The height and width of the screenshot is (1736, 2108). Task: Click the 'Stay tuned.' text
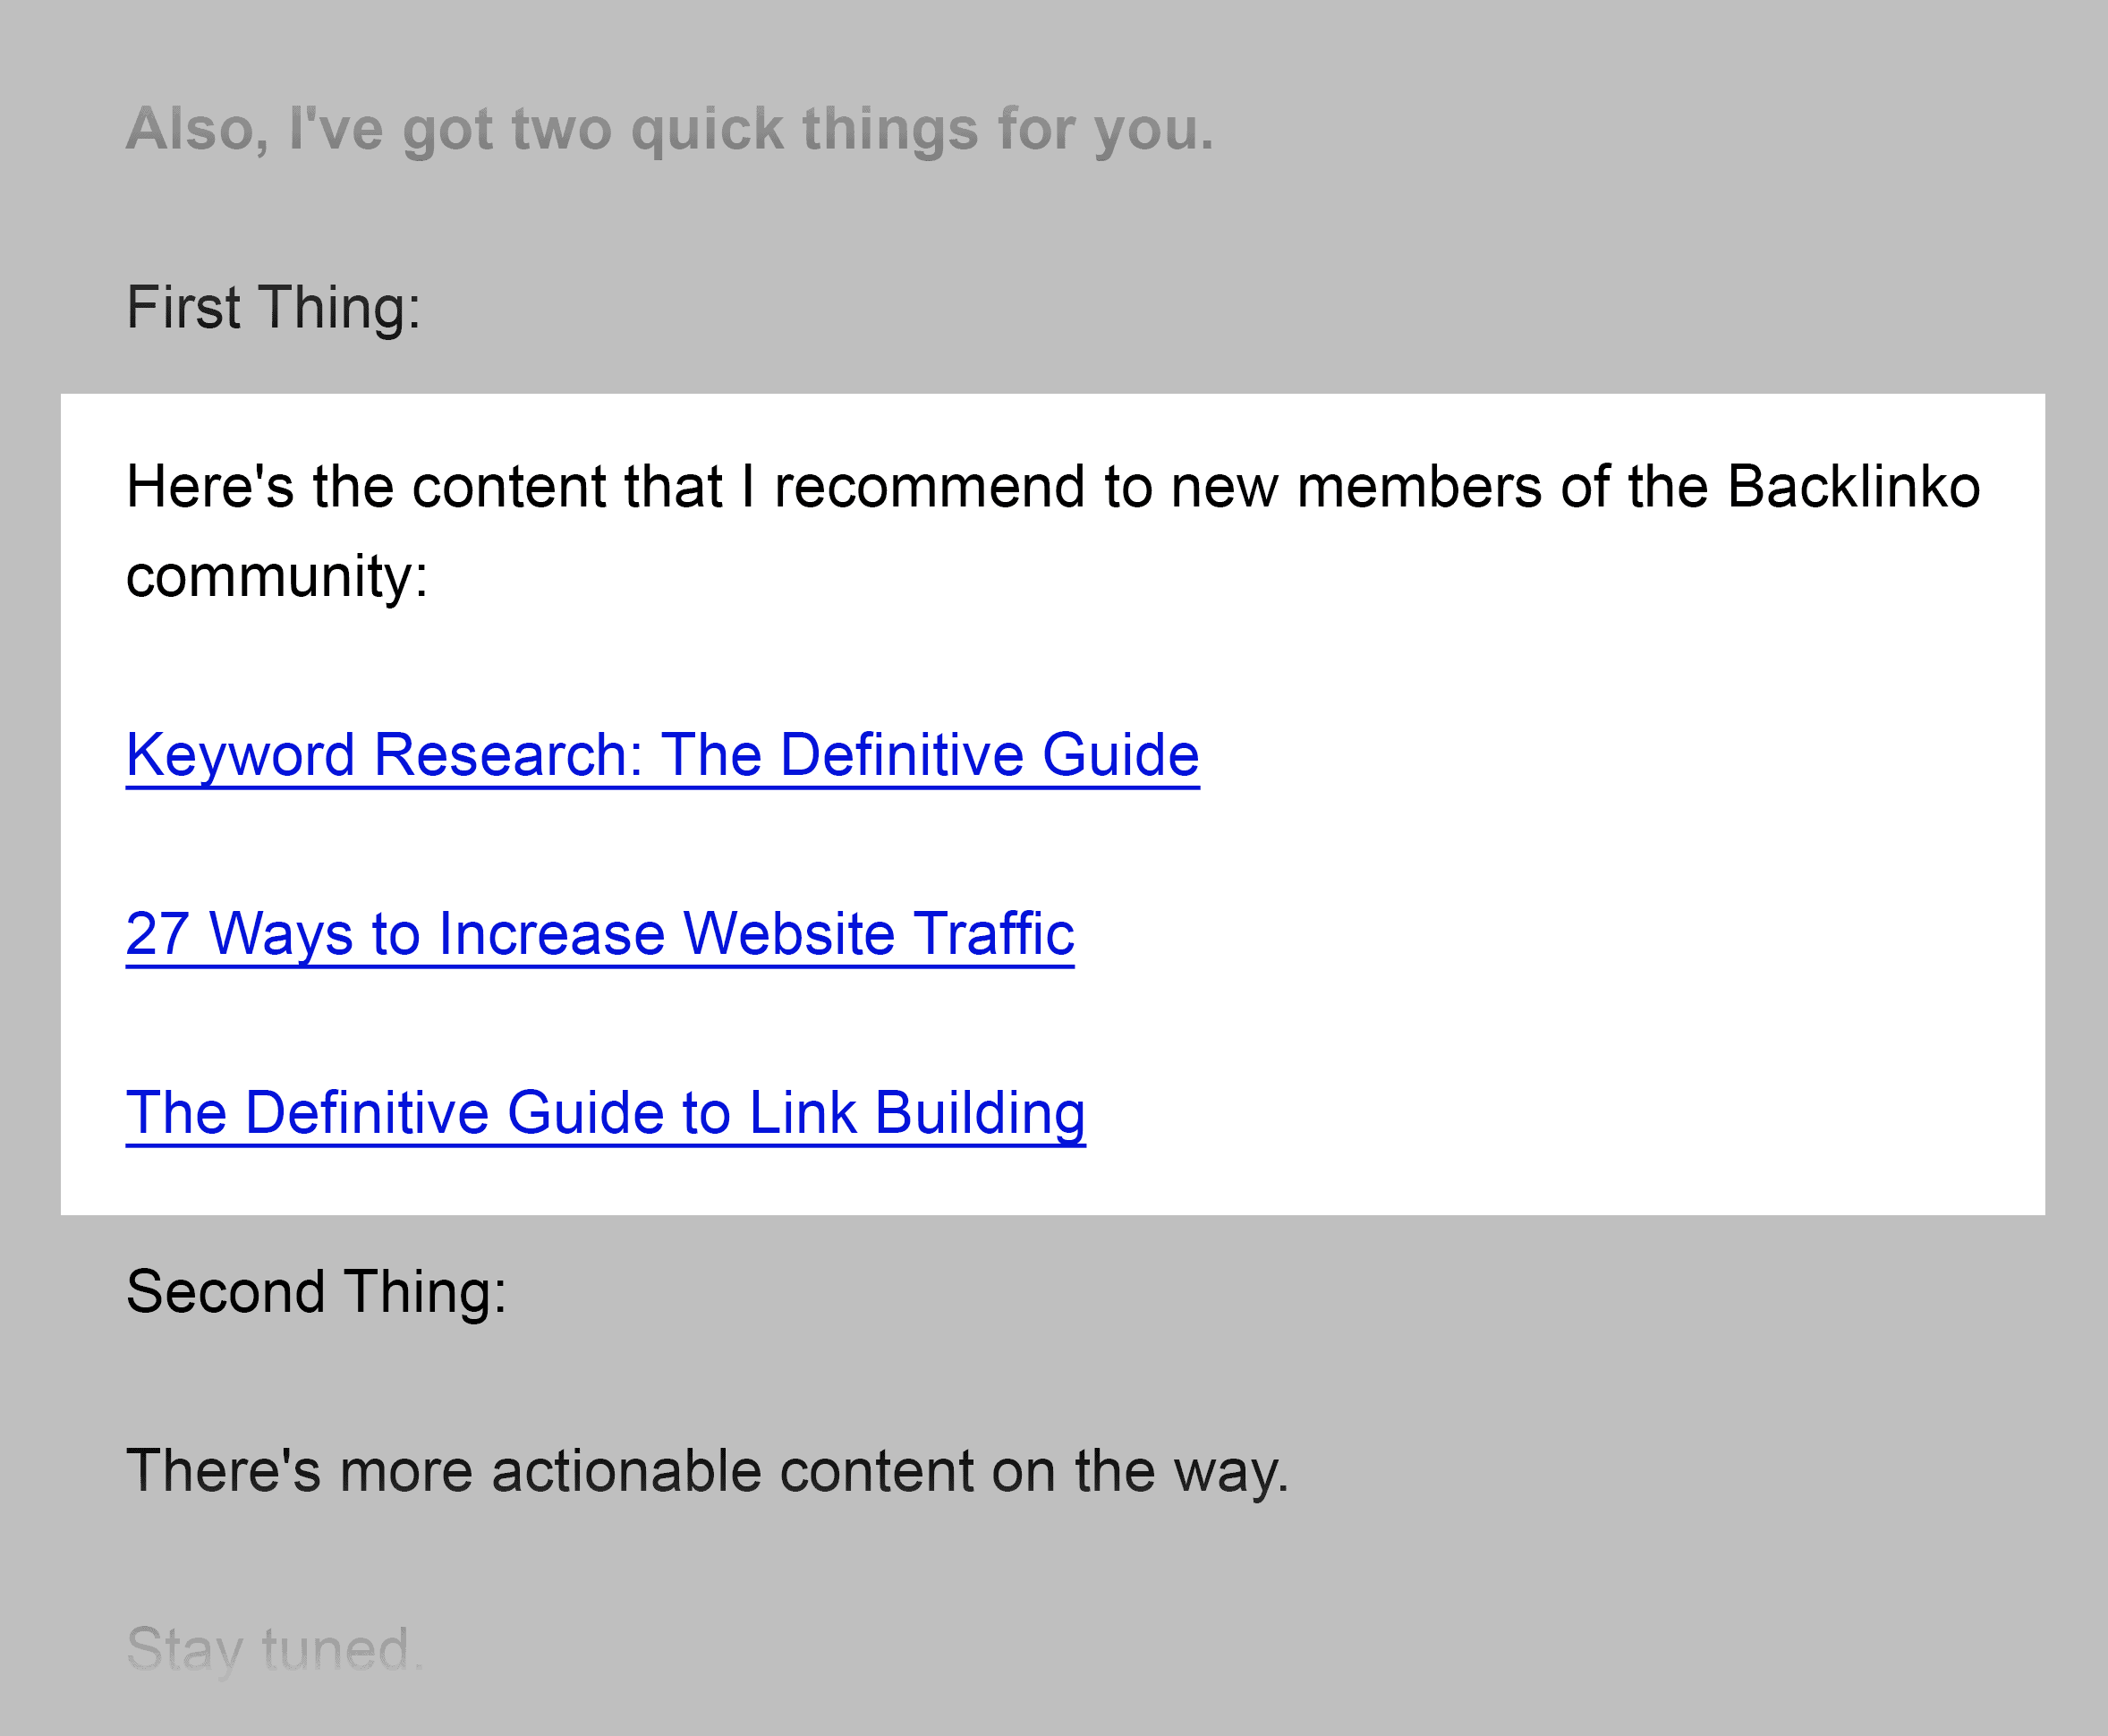click(275, 1649)
